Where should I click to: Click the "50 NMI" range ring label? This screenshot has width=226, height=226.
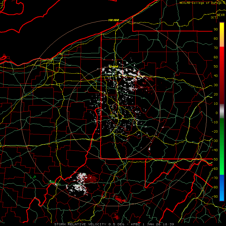click(x=114, y=67)
